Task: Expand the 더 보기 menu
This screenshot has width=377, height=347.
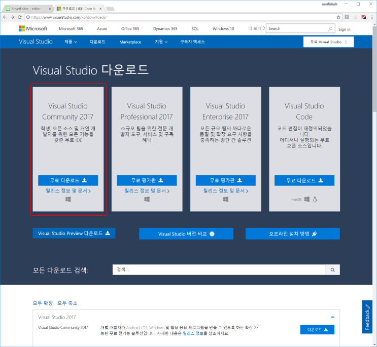Action: point(257,28)
